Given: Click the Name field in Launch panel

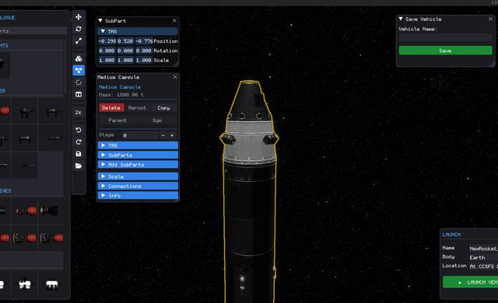Looking at the screenshot, I should pyautogui.click(x=484, y=249).
